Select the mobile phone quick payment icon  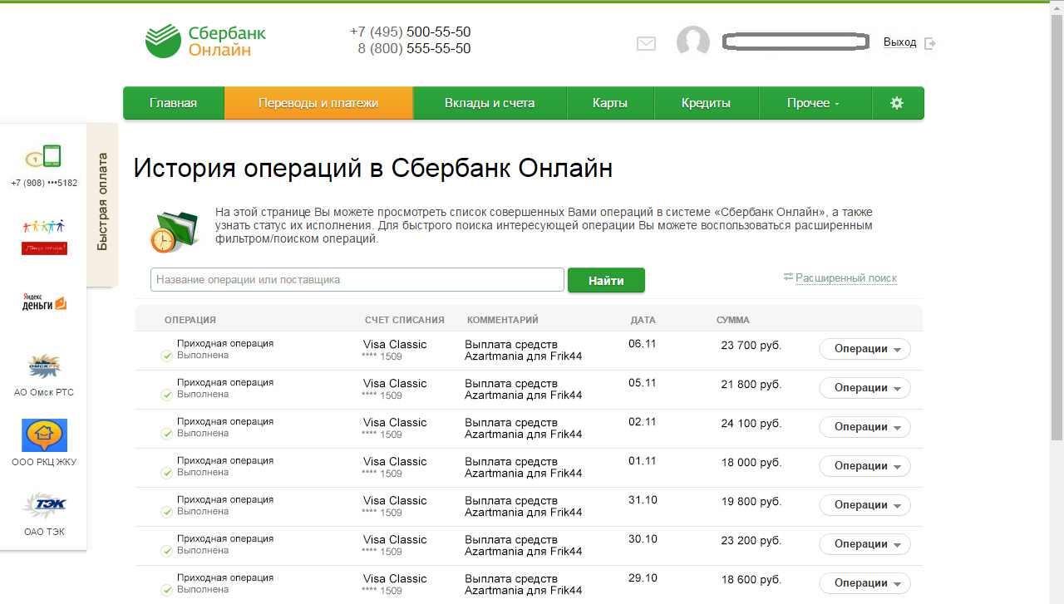click(44, 157)
